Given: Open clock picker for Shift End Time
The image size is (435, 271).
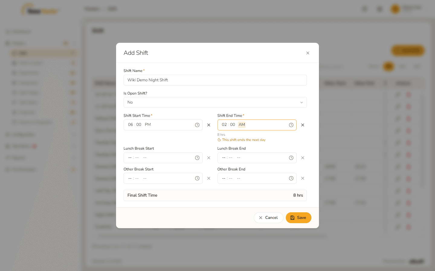Looking at the screenshot, I should (291, 125).
